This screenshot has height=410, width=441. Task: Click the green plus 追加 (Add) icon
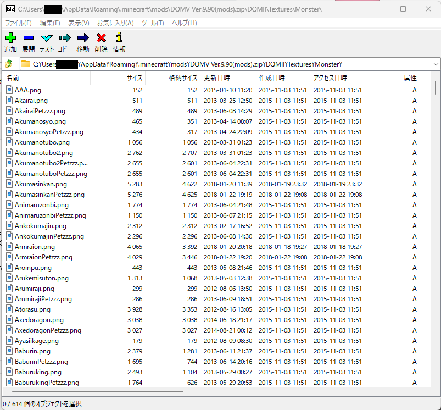pyautogui.click(x=10, y=38)
